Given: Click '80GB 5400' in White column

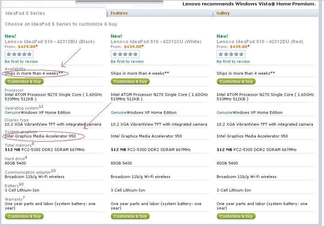Looking at the screenshot, I should tap(121, 163).
